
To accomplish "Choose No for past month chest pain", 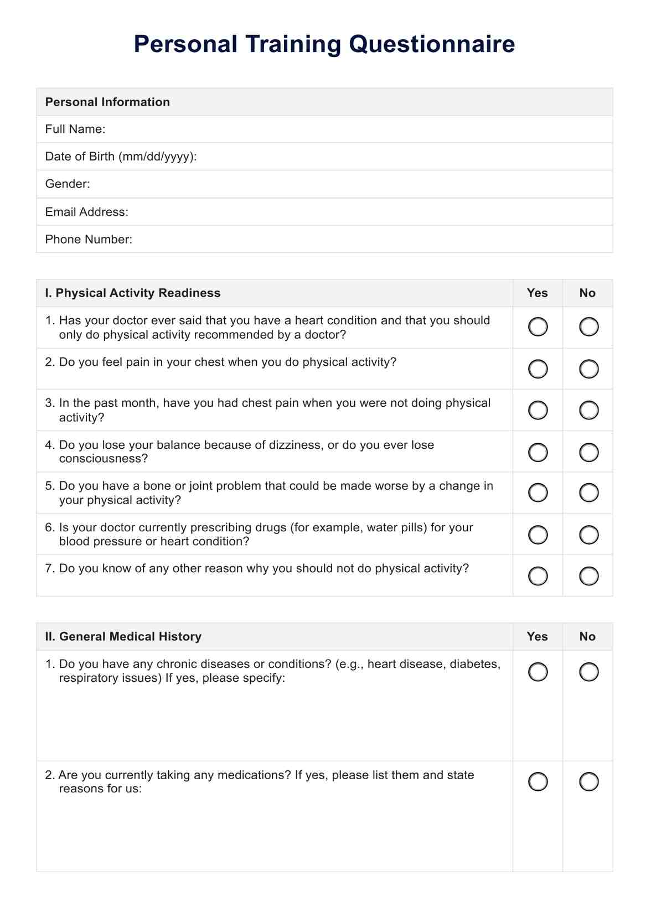I will pyautogui.click(x=588, y=410).
